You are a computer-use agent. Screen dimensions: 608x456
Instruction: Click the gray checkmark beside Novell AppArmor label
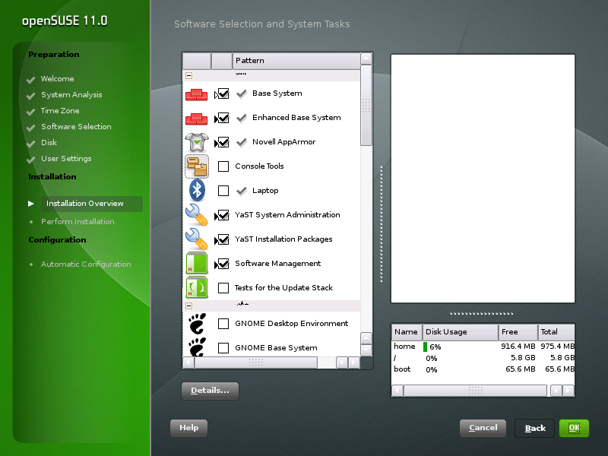point(242,142)
